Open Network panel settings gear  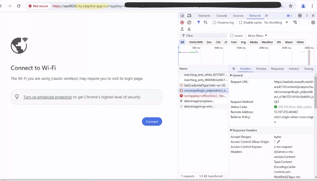(313, 22)
